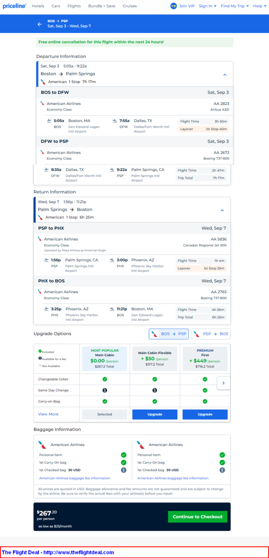This screenshot has width=269, height=558.
Task: Select the Main Cabin Flexible fare card
Action: pyautogui.click(x=155, y=359)
